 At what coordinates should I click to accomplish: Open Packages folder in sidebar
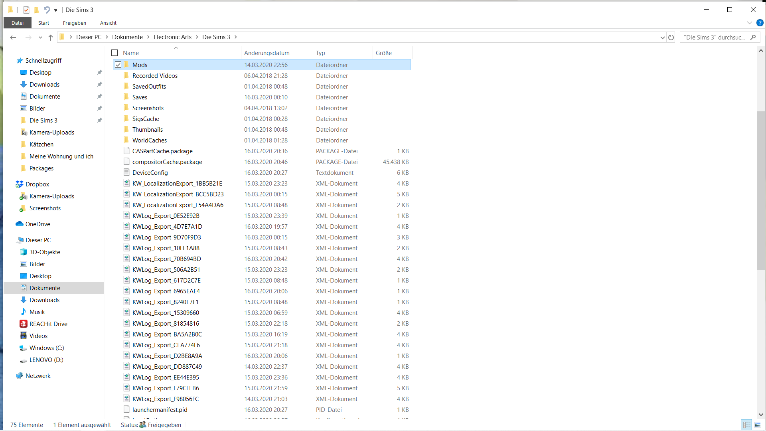(41, 168)
